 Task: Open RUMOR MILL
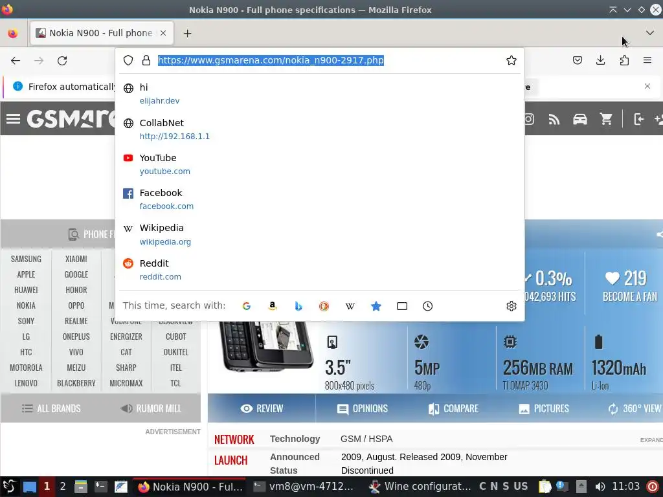[x=151, y=409]
